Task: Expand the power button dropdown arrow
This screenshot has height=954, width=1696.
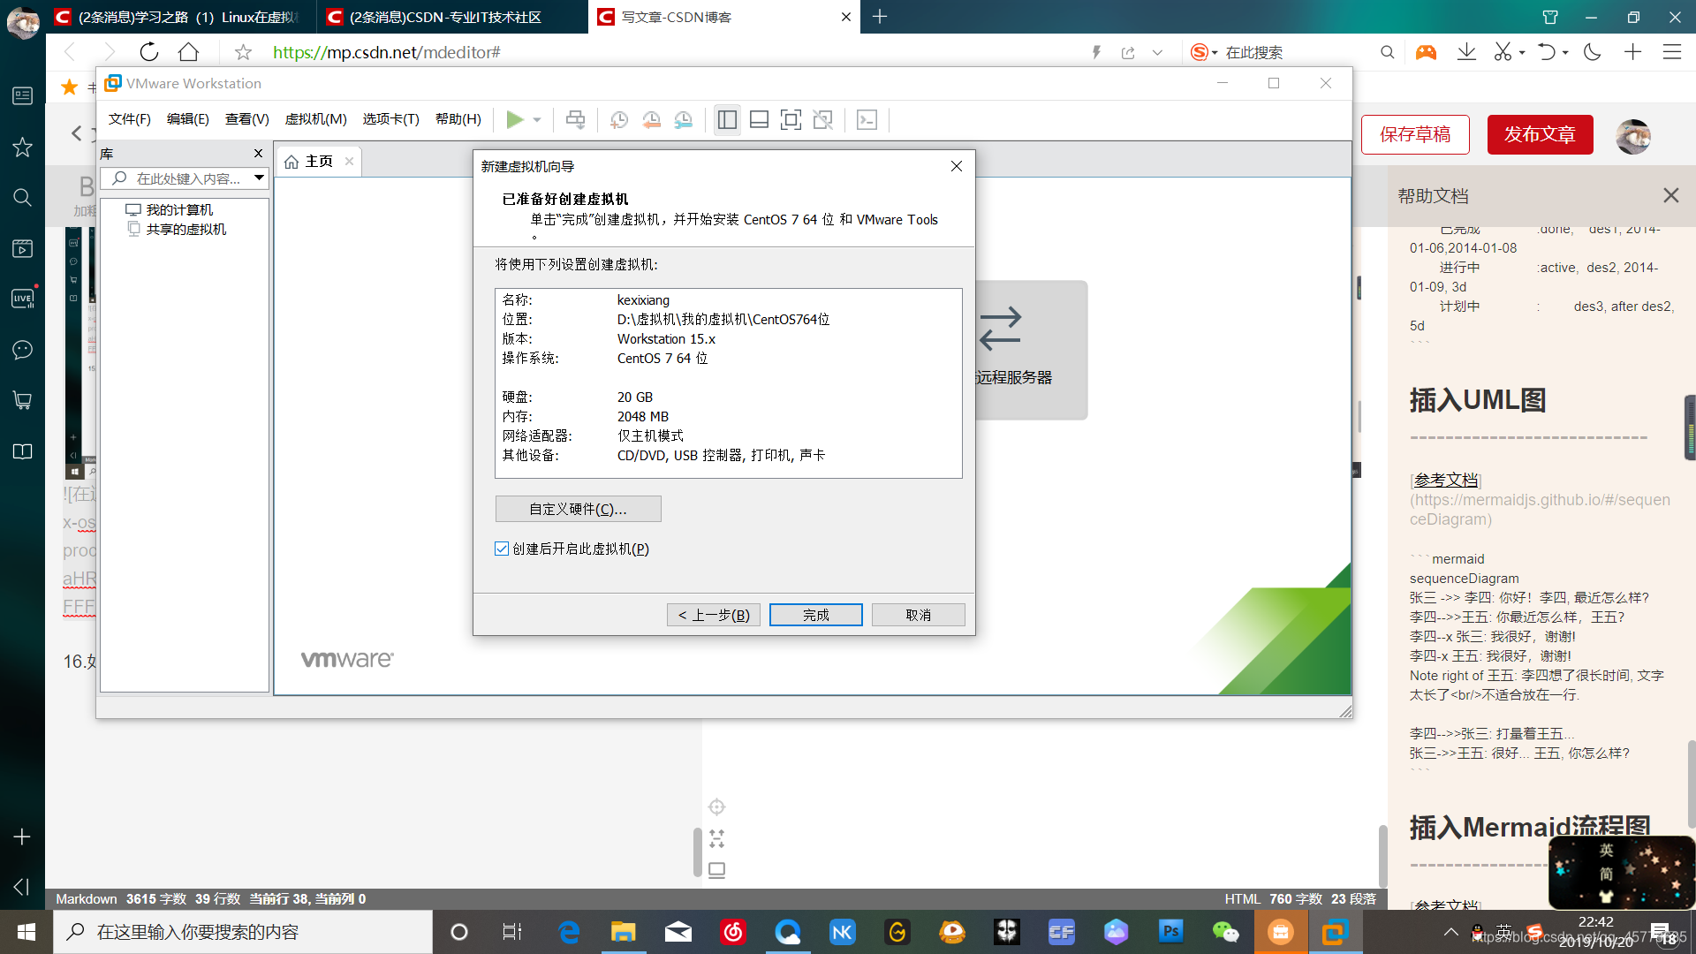Action: pos(536,119)
